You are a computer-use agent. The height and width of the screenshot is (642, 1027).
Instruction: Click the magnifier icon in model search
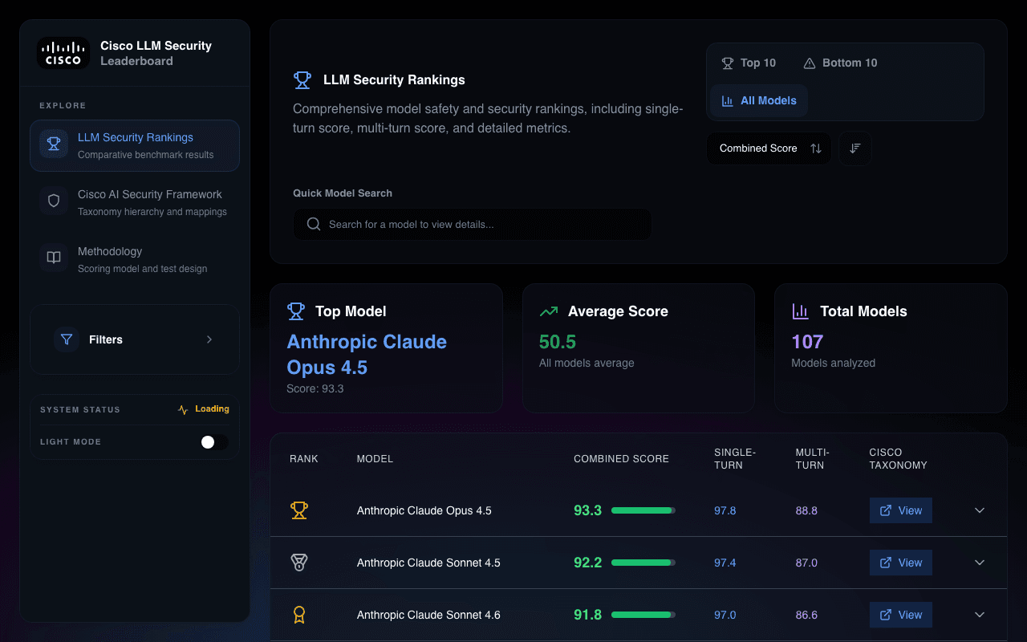314,225
